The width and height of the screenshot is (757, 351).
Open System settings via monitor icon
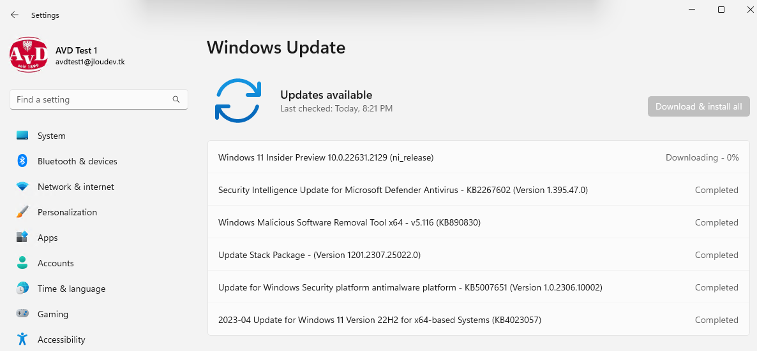pyautogui.click(x=22, y=136)
